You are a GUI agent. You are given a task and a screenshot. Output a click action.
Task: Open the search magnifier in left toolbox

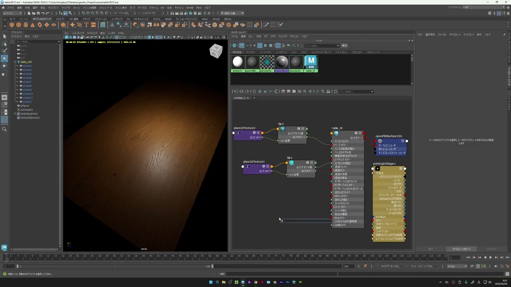point(4,129)
